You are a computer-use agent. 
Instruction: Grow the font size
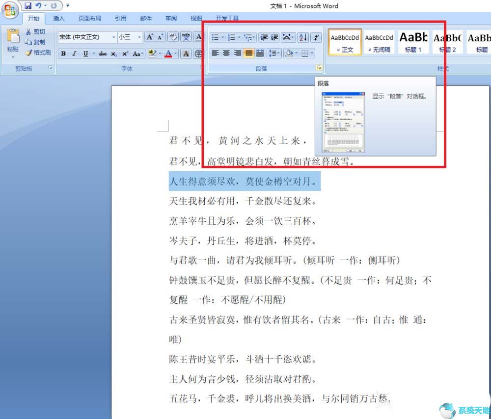tap(150, 37)
